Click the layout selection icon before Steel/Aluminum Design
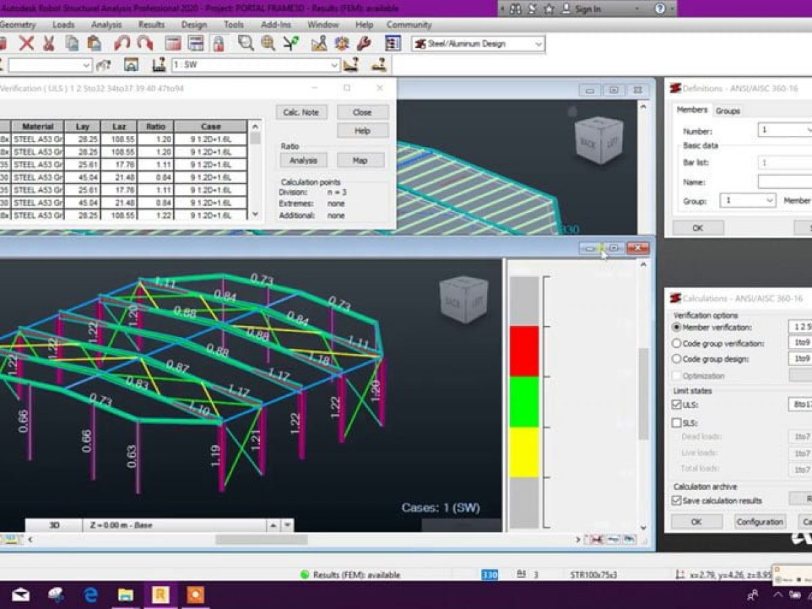This screenshot has width=812, height=609. pos(392,44)
